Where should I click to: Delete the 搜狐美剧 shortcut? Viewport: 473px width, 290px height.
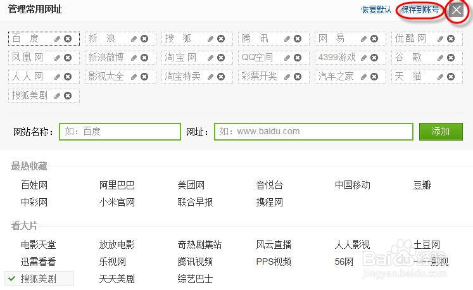[68, 96]
